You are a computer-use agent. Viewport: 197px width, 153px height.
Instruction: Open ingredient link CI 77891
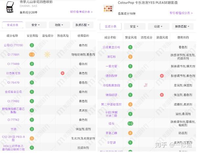[13, 55]
